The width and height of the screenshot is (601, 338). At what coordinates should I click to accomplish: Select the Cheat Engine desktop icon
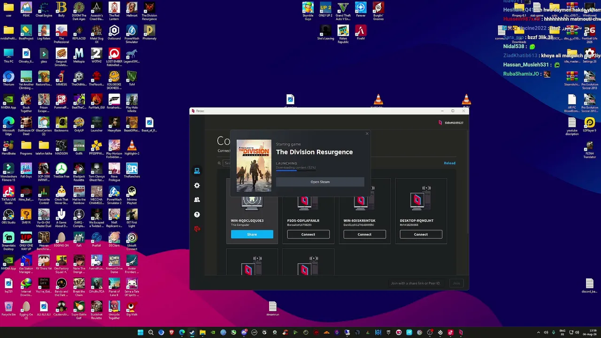[44, 10]
